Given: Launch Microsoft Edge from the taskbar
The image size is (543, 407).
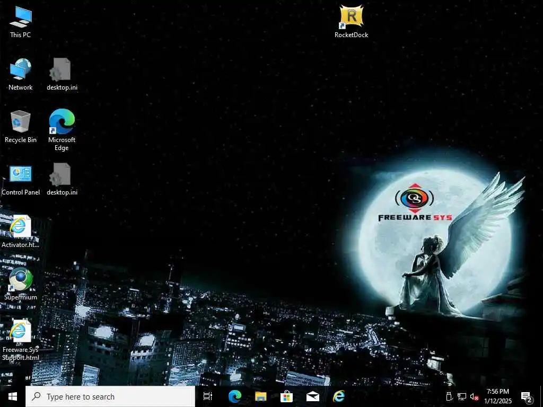Looking at the screenshot, I should click(x=234, y=396).
